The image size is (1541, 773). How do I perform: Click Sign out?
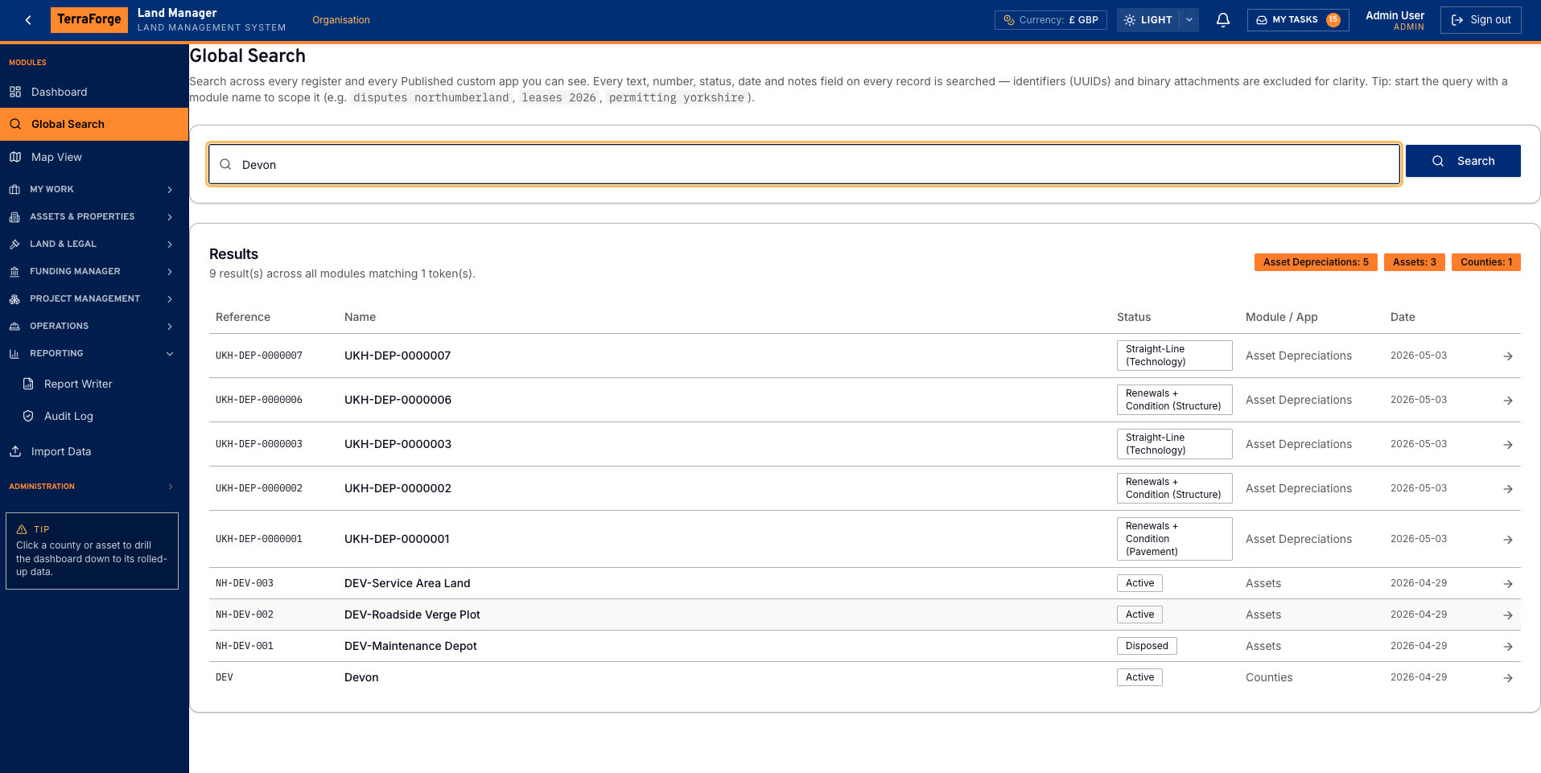(1481, 20)
